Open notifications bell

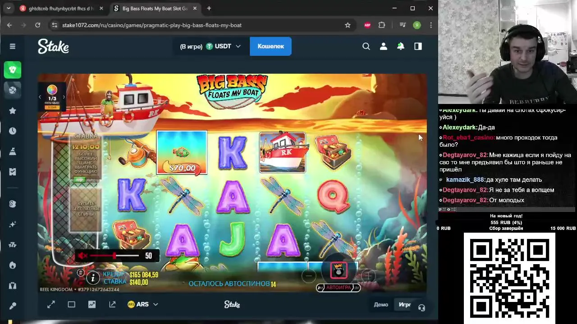[400, 46]
